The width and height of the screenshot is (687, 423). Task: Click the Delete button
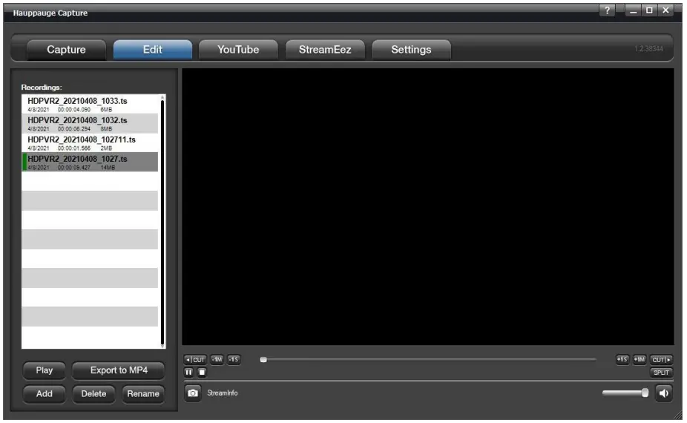(x=93, y=394)
